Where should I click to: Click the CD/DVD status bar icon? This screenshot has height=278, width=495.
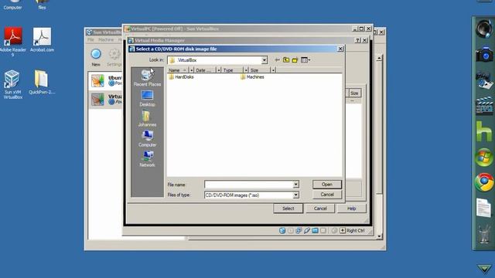point(291,231)
